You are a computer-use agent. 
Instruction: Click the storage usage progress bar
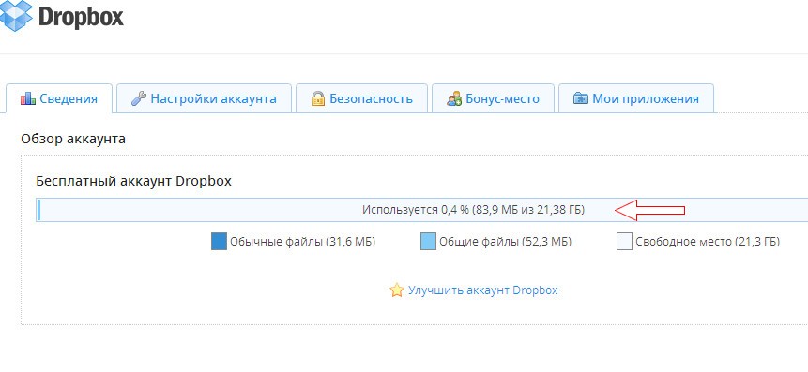tap(421, 210)
